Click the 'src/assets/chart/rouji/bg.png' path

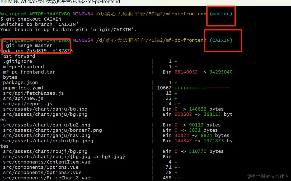pos(45,151)
